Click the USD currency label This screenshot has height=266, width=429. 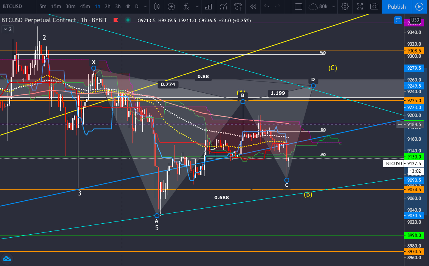[415, 20]
